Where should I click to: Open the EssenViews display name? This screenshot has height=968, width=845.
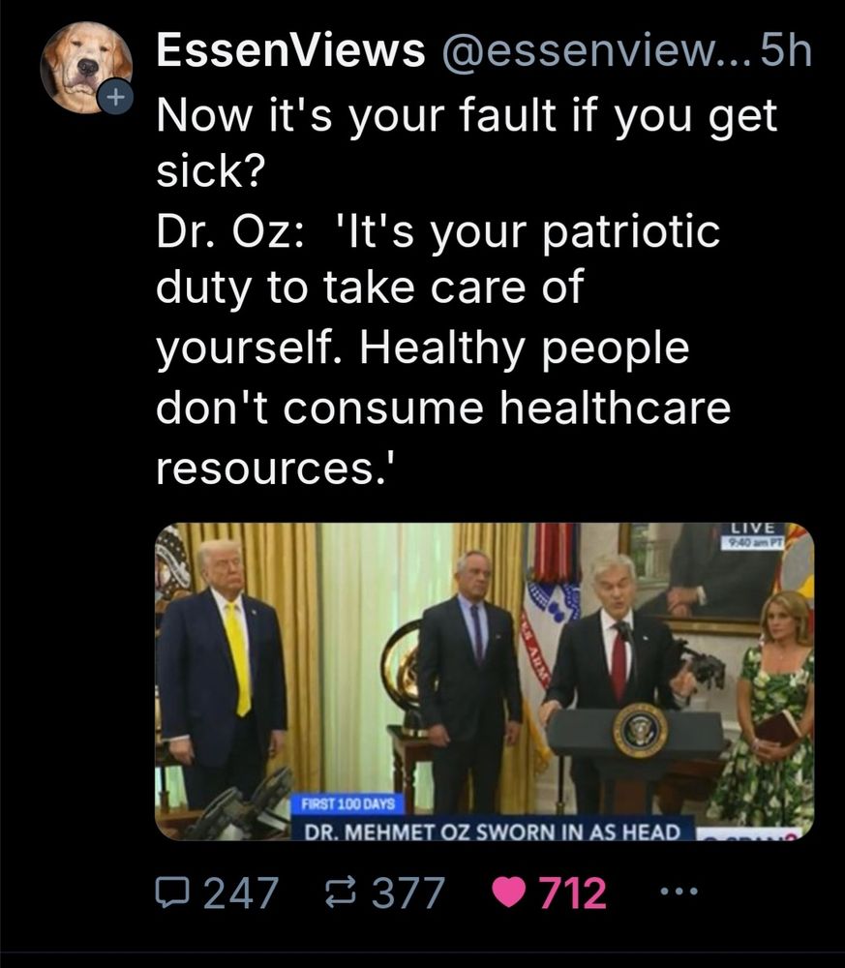[x=290, y=50]
